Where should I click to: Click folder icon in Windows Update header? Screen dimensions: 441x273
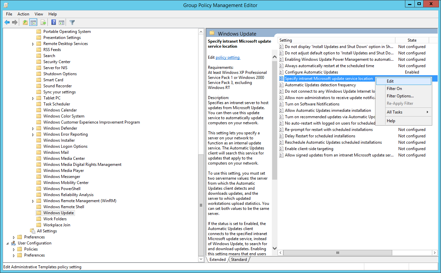click(x=212, y=33)
